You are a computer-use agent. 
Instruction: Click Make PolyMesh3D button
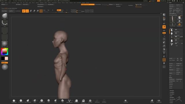pyautogui.click(x=178, y=10)
